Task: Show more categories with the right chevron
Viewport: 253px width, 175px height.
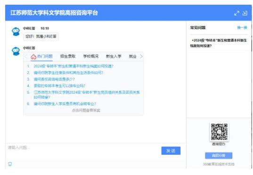Action: click(141, 56)
